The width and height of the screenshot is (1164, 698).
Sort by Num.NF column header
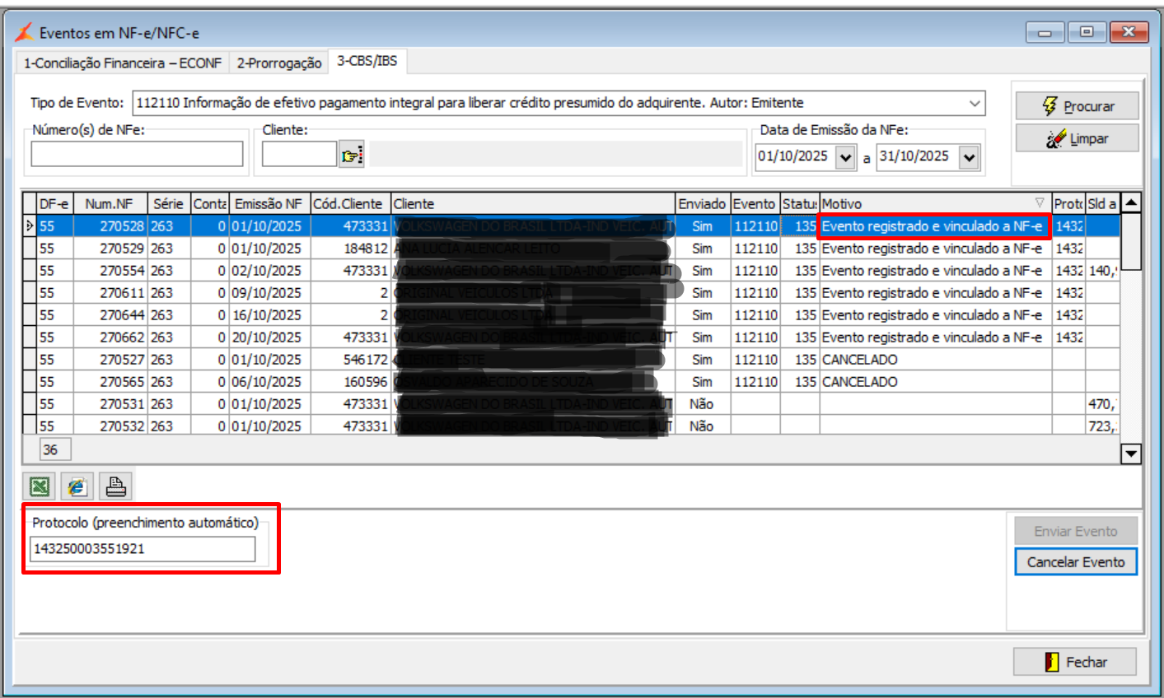(x=110, y=203)
